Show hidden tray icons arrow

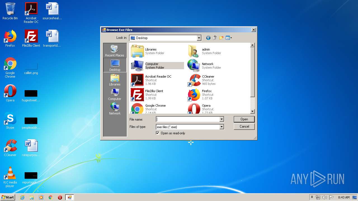click(x=312, y=197)
